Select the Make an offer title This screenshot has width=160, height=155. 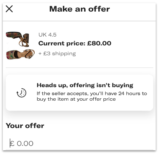79,9
